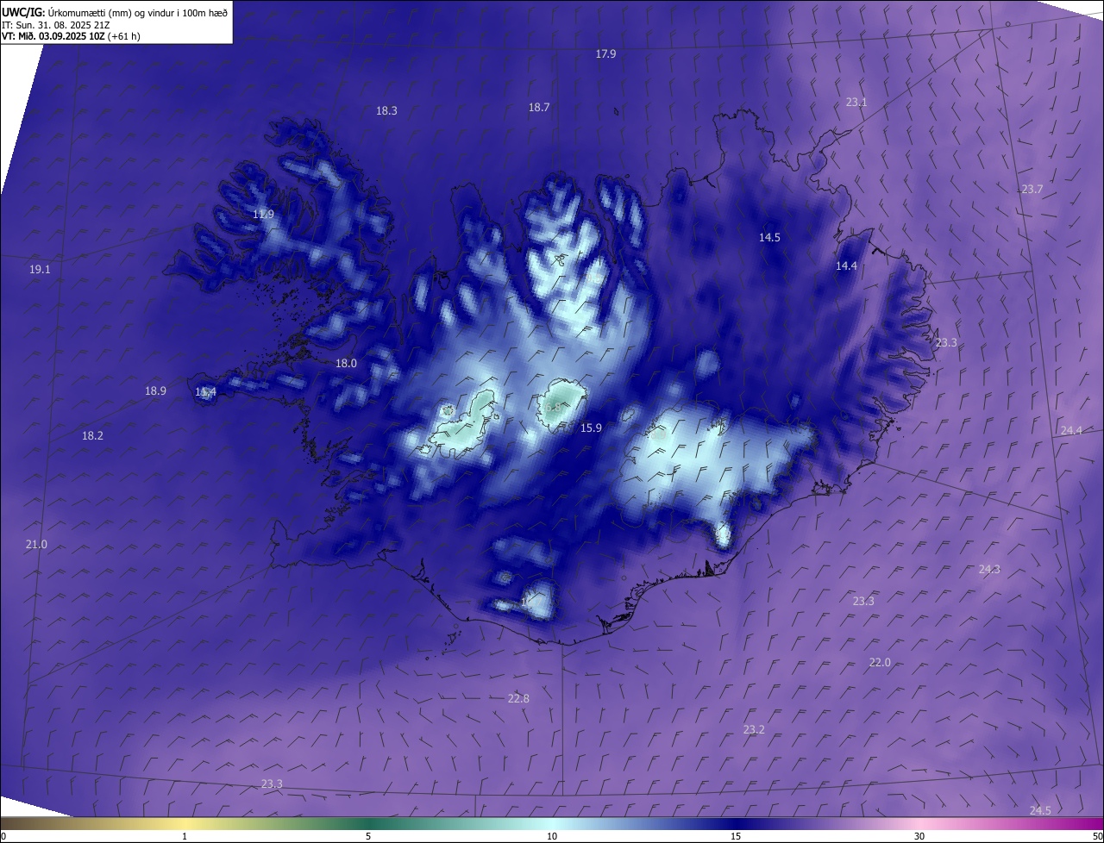Select the IT: Sun. 31. 08. 2025 21Z line

point(56,24)
